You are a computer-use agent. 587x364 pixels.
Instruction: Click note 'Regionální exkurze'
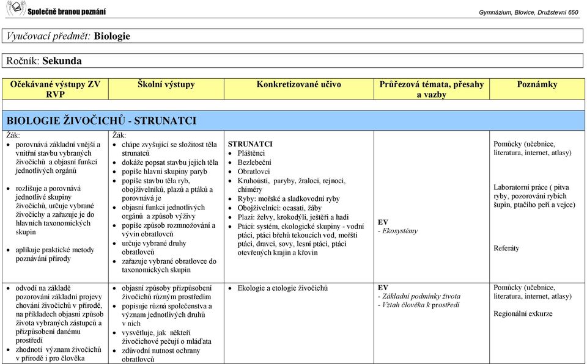click(x=523, y=313)
